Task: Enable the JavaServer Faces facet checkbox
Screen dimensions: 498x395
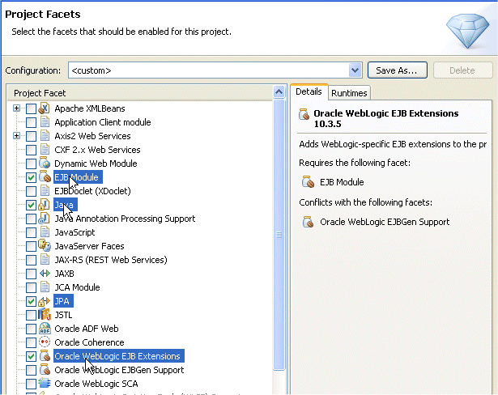Action: [x=31, y=246]
